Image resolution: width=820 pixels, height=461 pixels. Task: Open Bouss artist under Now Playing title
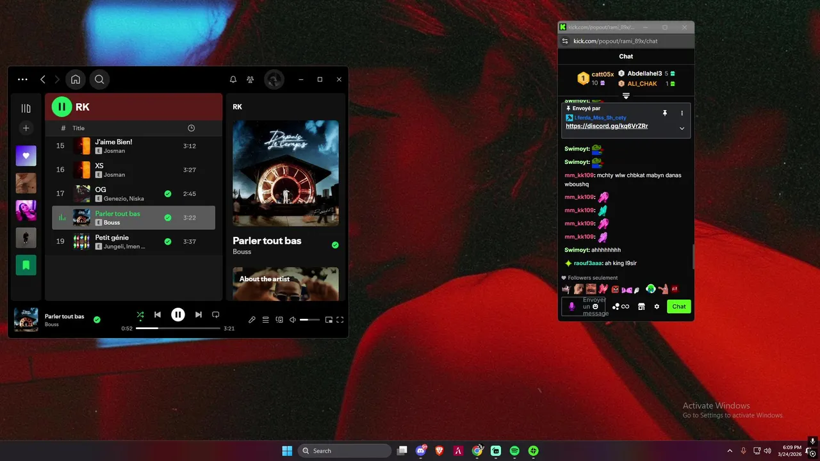(x=242, y=252)
